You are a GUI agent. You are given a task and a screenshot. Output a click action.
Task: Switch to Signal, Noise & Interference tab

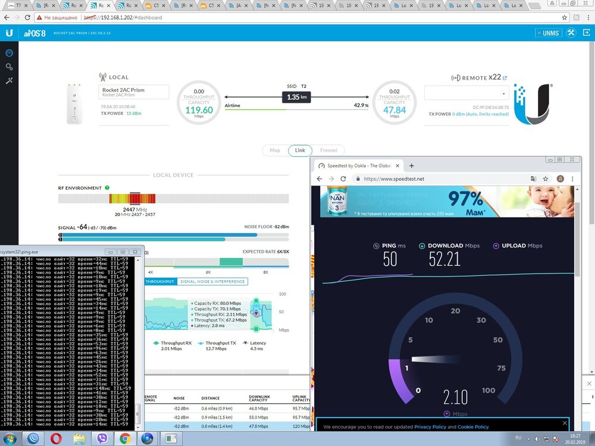tap(212, 281)
